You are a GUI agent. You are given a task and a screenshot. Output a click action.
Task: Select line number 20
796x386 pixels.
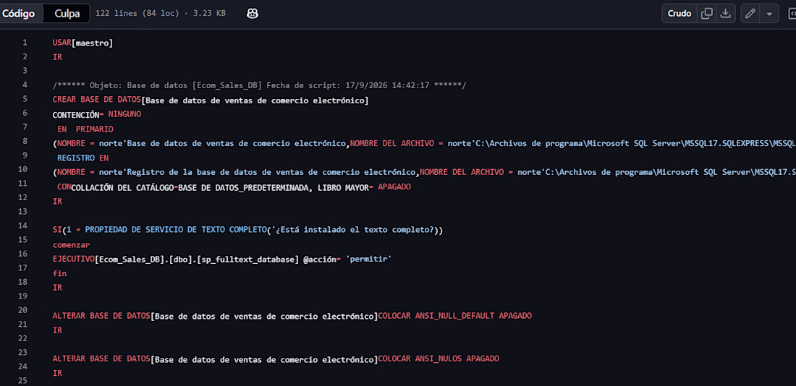23,310
